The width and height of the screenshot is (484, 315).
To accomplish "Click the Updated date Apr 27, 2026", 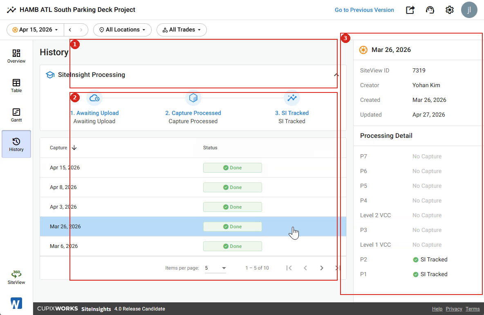I will click(x=429, y=115).
